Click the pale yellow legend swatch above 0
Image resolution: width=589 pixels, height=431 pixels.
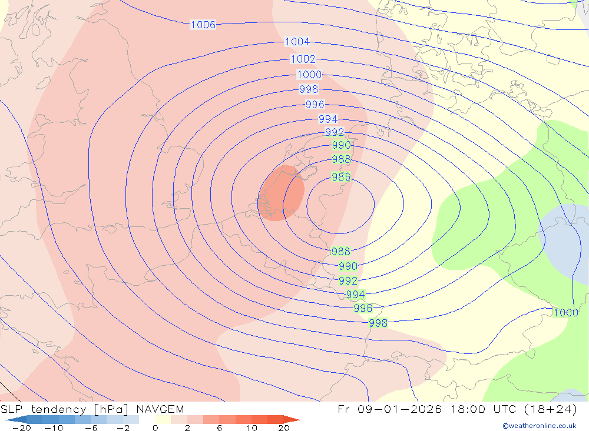163,419
